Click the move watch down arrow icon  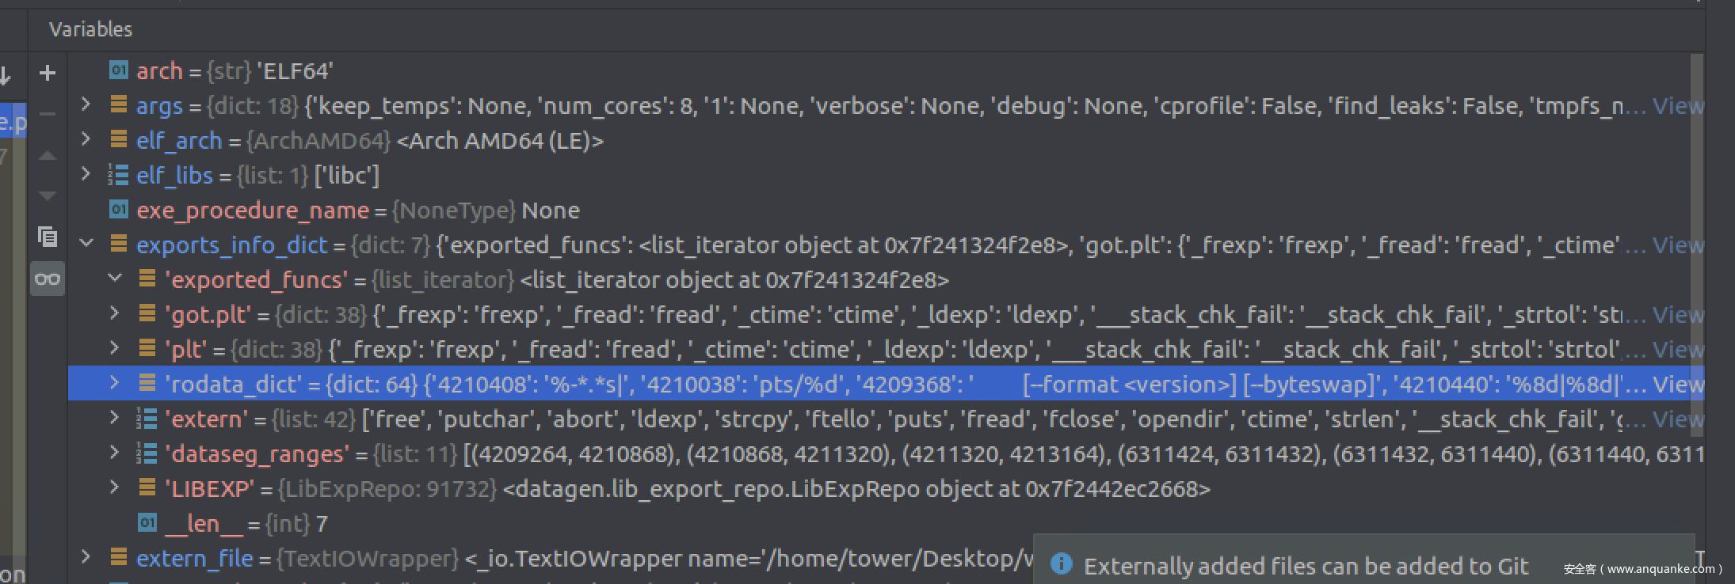pyautogui.click(x=48, y=195)
